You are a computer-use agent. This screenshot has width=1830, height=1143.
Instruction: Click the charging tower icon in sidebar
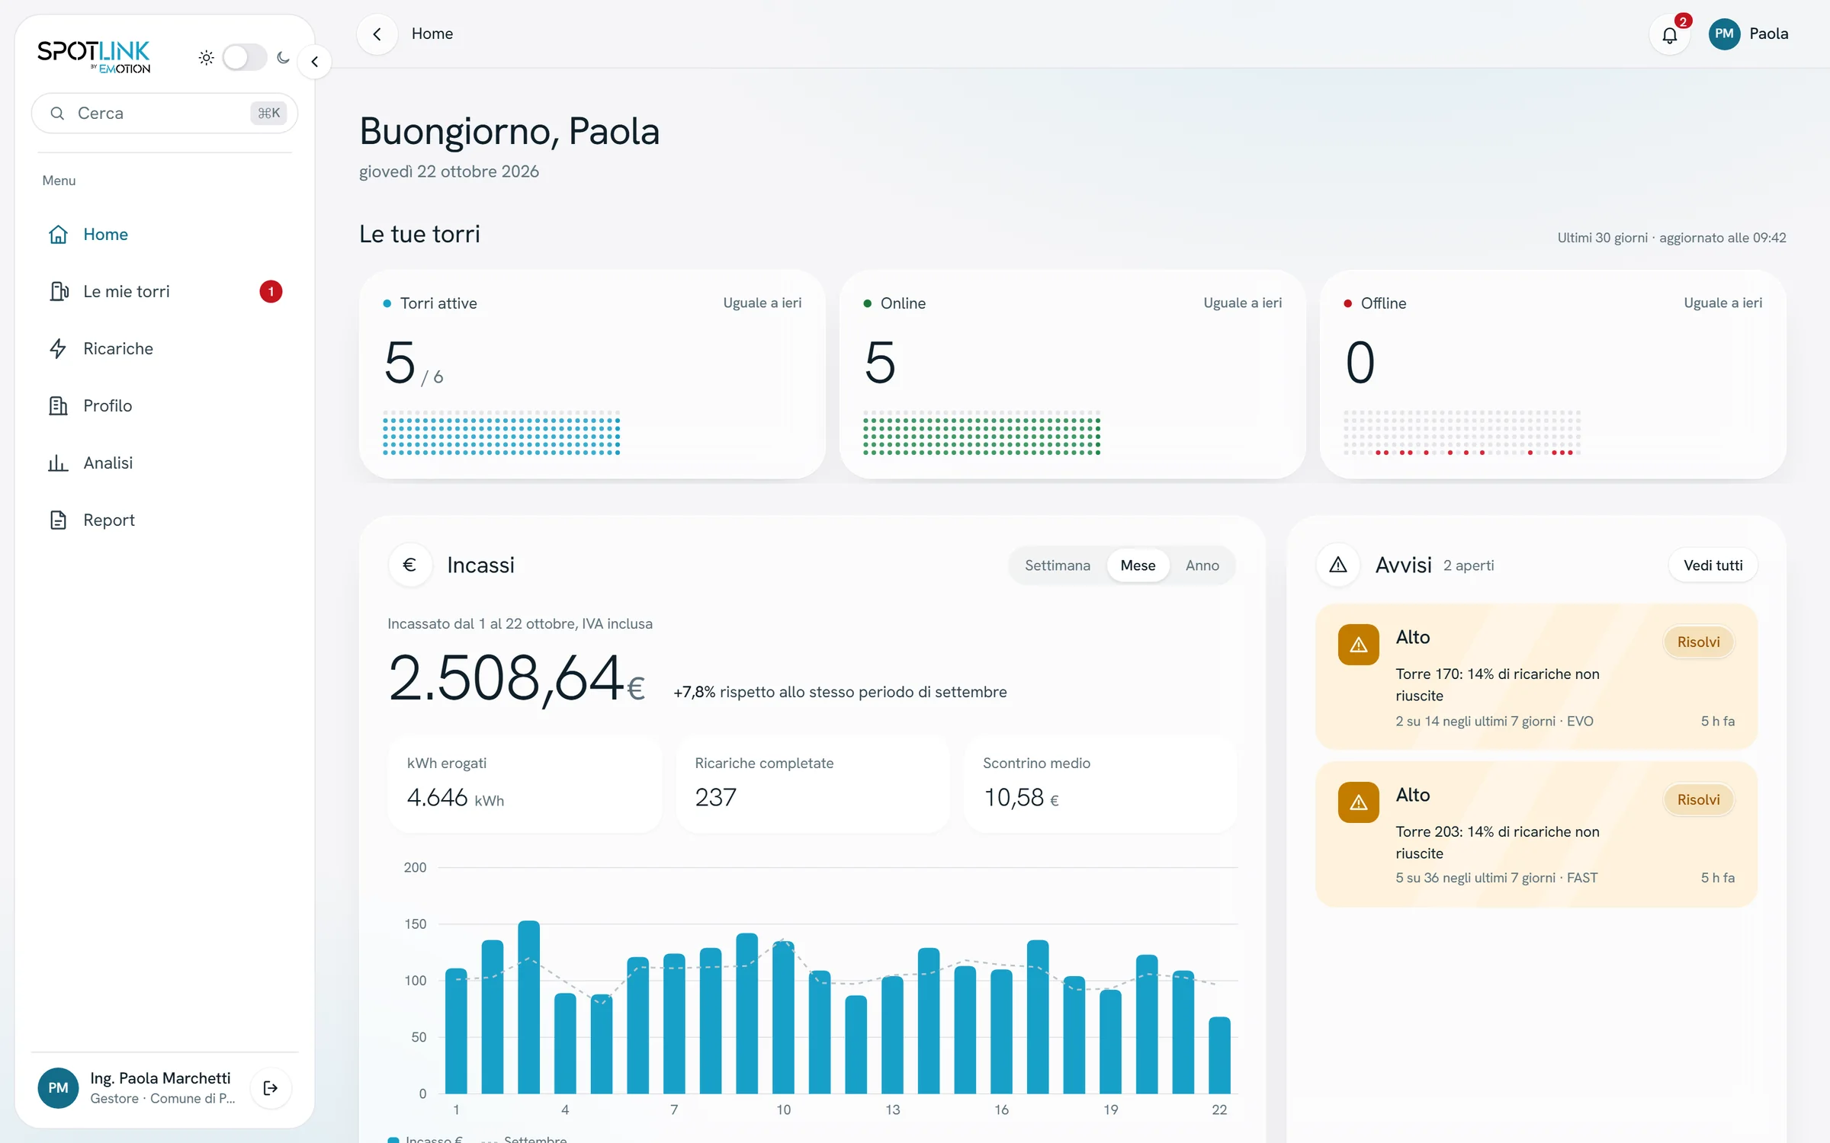tap(59, 291)
